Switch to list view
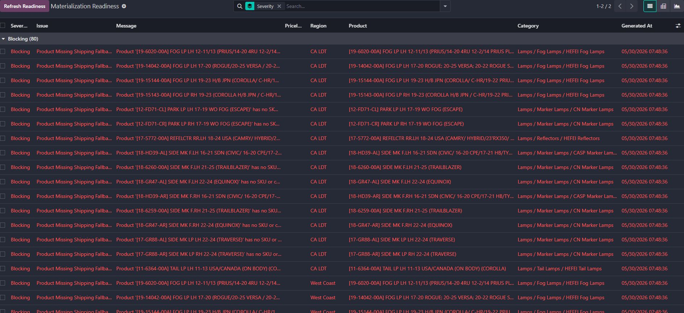This screenshot has width=684, height=313. coord(650,6)
